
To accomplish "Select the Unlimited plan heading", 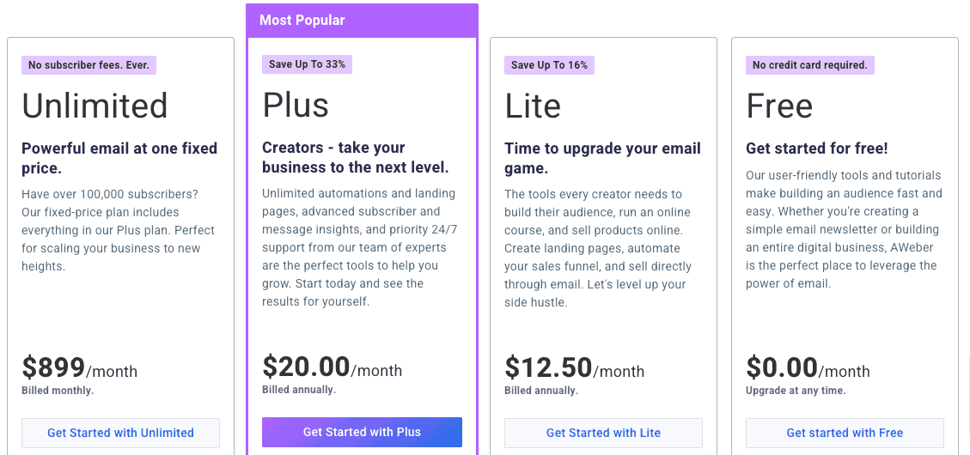I will (x=95, y=106).
